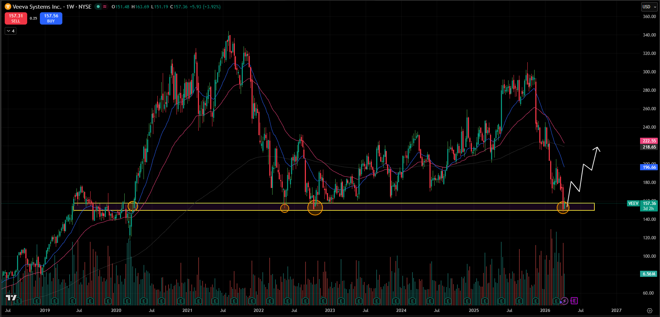Viewport: 660px width, 317px height.
Task: Click the 300.00 price axis label
Action: [x=649, y=72]
